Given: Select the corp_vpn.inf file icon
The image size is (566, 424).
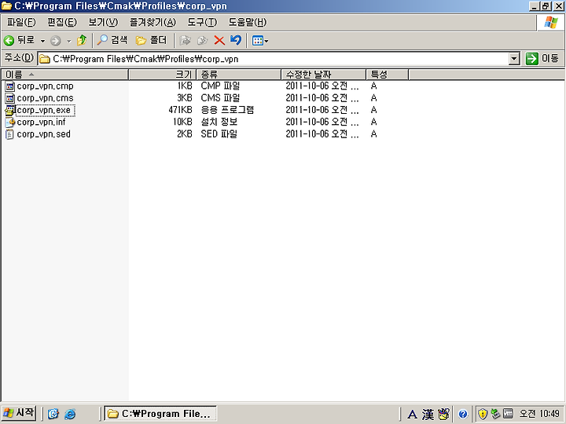Looking at the screenshot, I should tap(9, 122).
